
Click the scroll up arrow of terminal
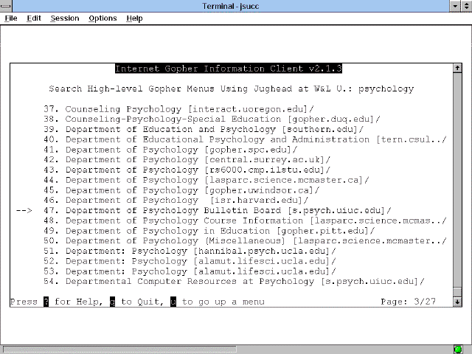coord(457,68)
